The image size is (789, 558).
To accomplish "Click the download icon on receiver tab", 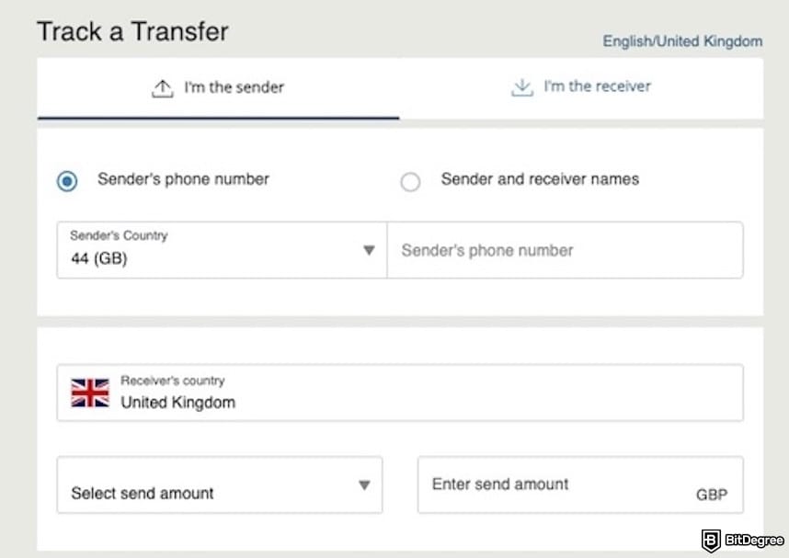I will [x=521, y=85].
